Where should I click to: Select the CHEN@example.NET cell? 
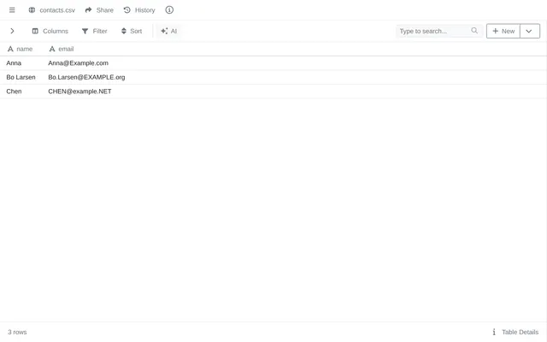(79, 91)
